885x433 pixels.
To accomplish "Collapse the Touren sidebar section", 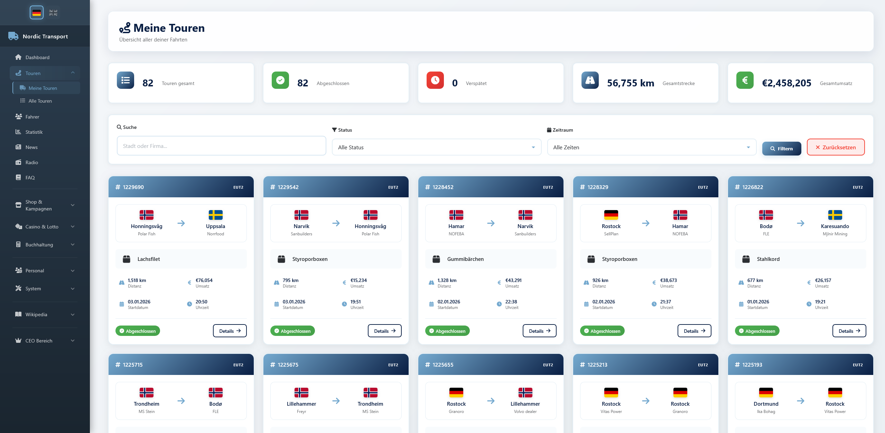I will (x=73, y=73).
